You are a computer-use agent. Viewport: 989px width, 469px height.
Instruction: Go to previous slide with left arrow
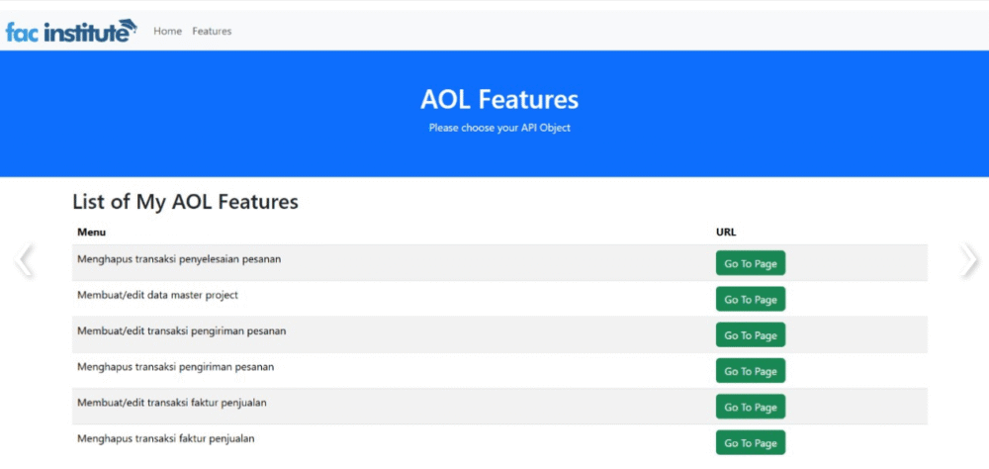24,260
